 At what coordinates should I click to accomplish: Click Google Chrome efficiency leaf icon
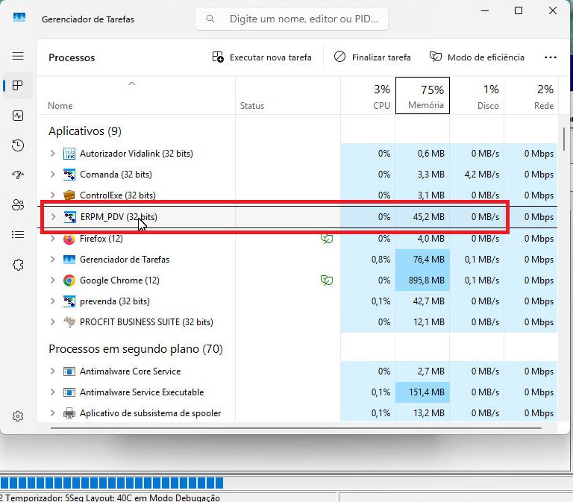coord(327,280)
